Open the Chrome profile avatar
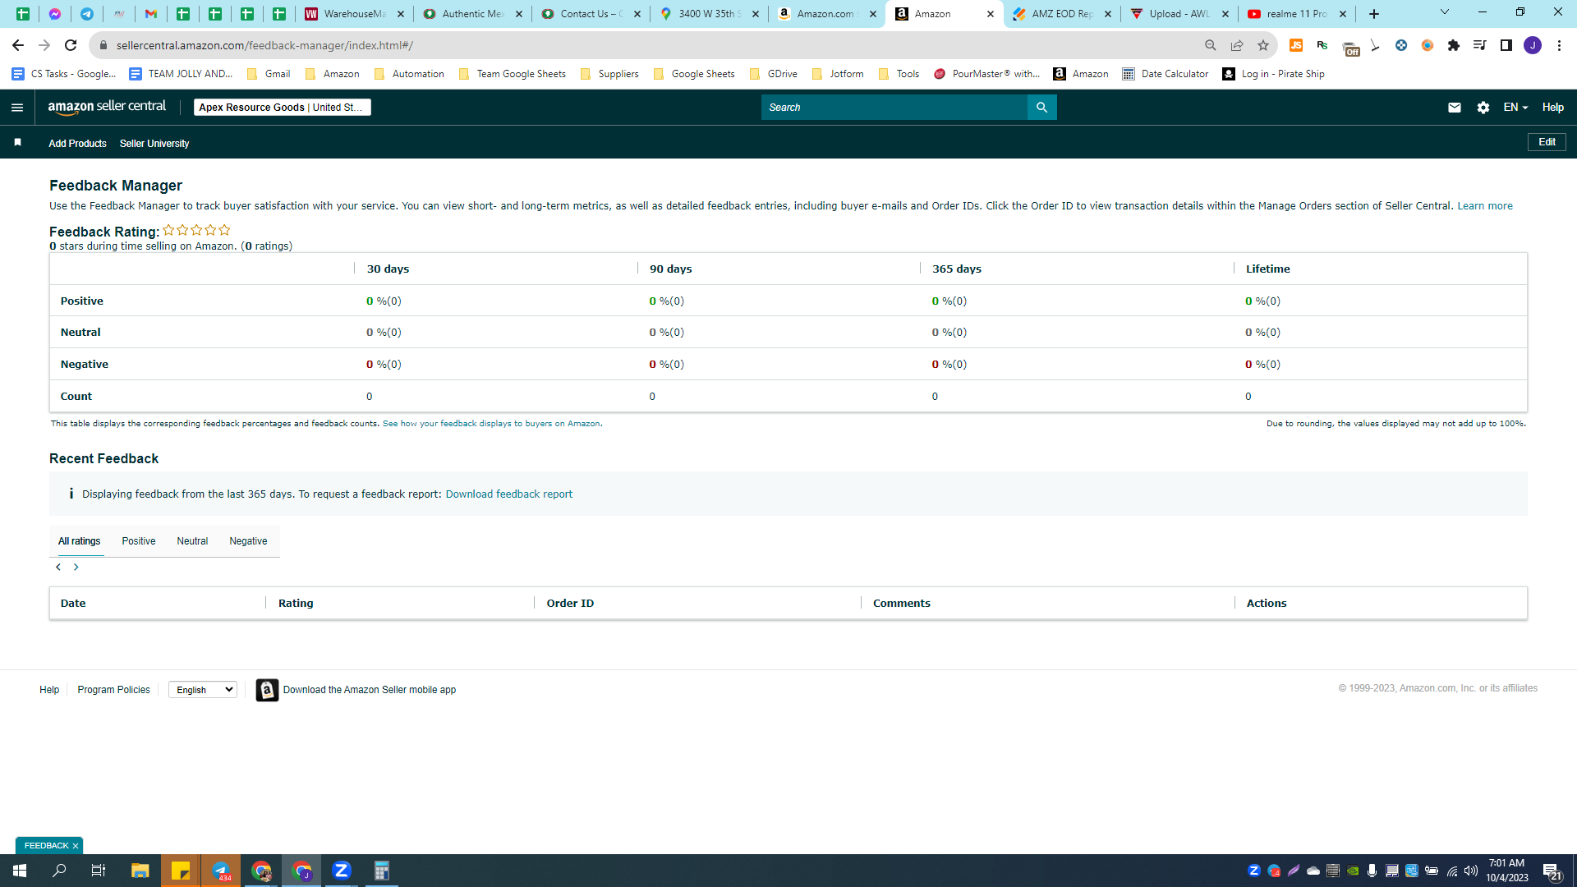This screenshot has width=1577, height=887. pyautogui.click(x=1533, y=45)
